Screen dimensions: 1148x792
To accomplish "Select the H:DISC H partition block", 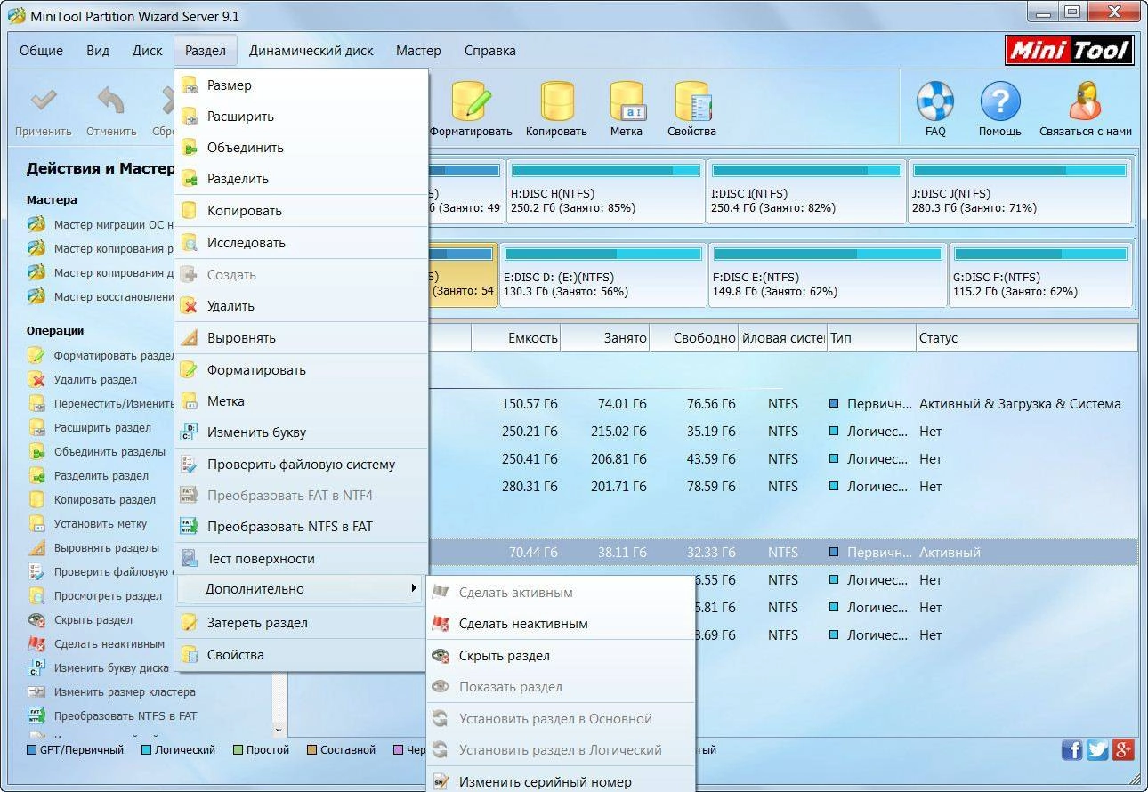I will click(x=605, y=191).
